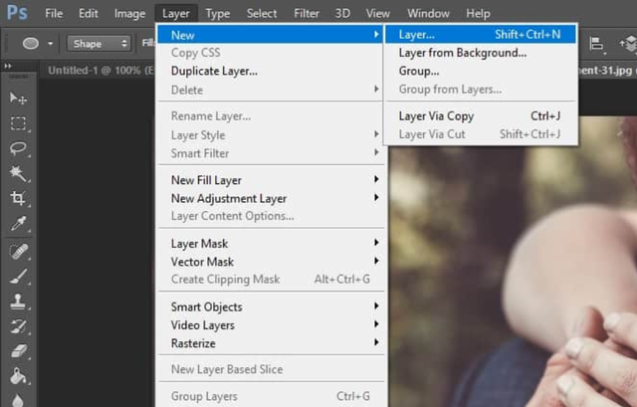637x407 pixels.
Task: Select the Clone Stamp tool
Action: [x=18, y=302]
